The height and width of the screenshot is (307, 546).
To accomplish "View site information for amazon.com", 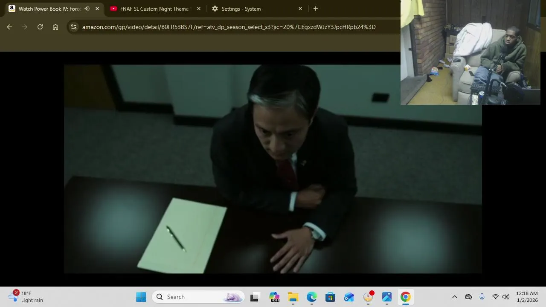I will pyautogui.click(x=74, y=27).
